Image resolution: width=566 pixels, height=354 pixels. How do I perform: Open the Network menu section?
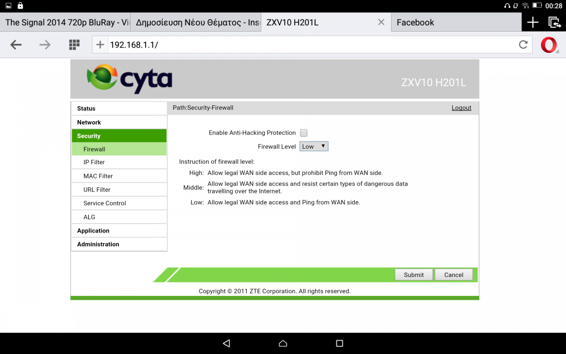[119, 122]
